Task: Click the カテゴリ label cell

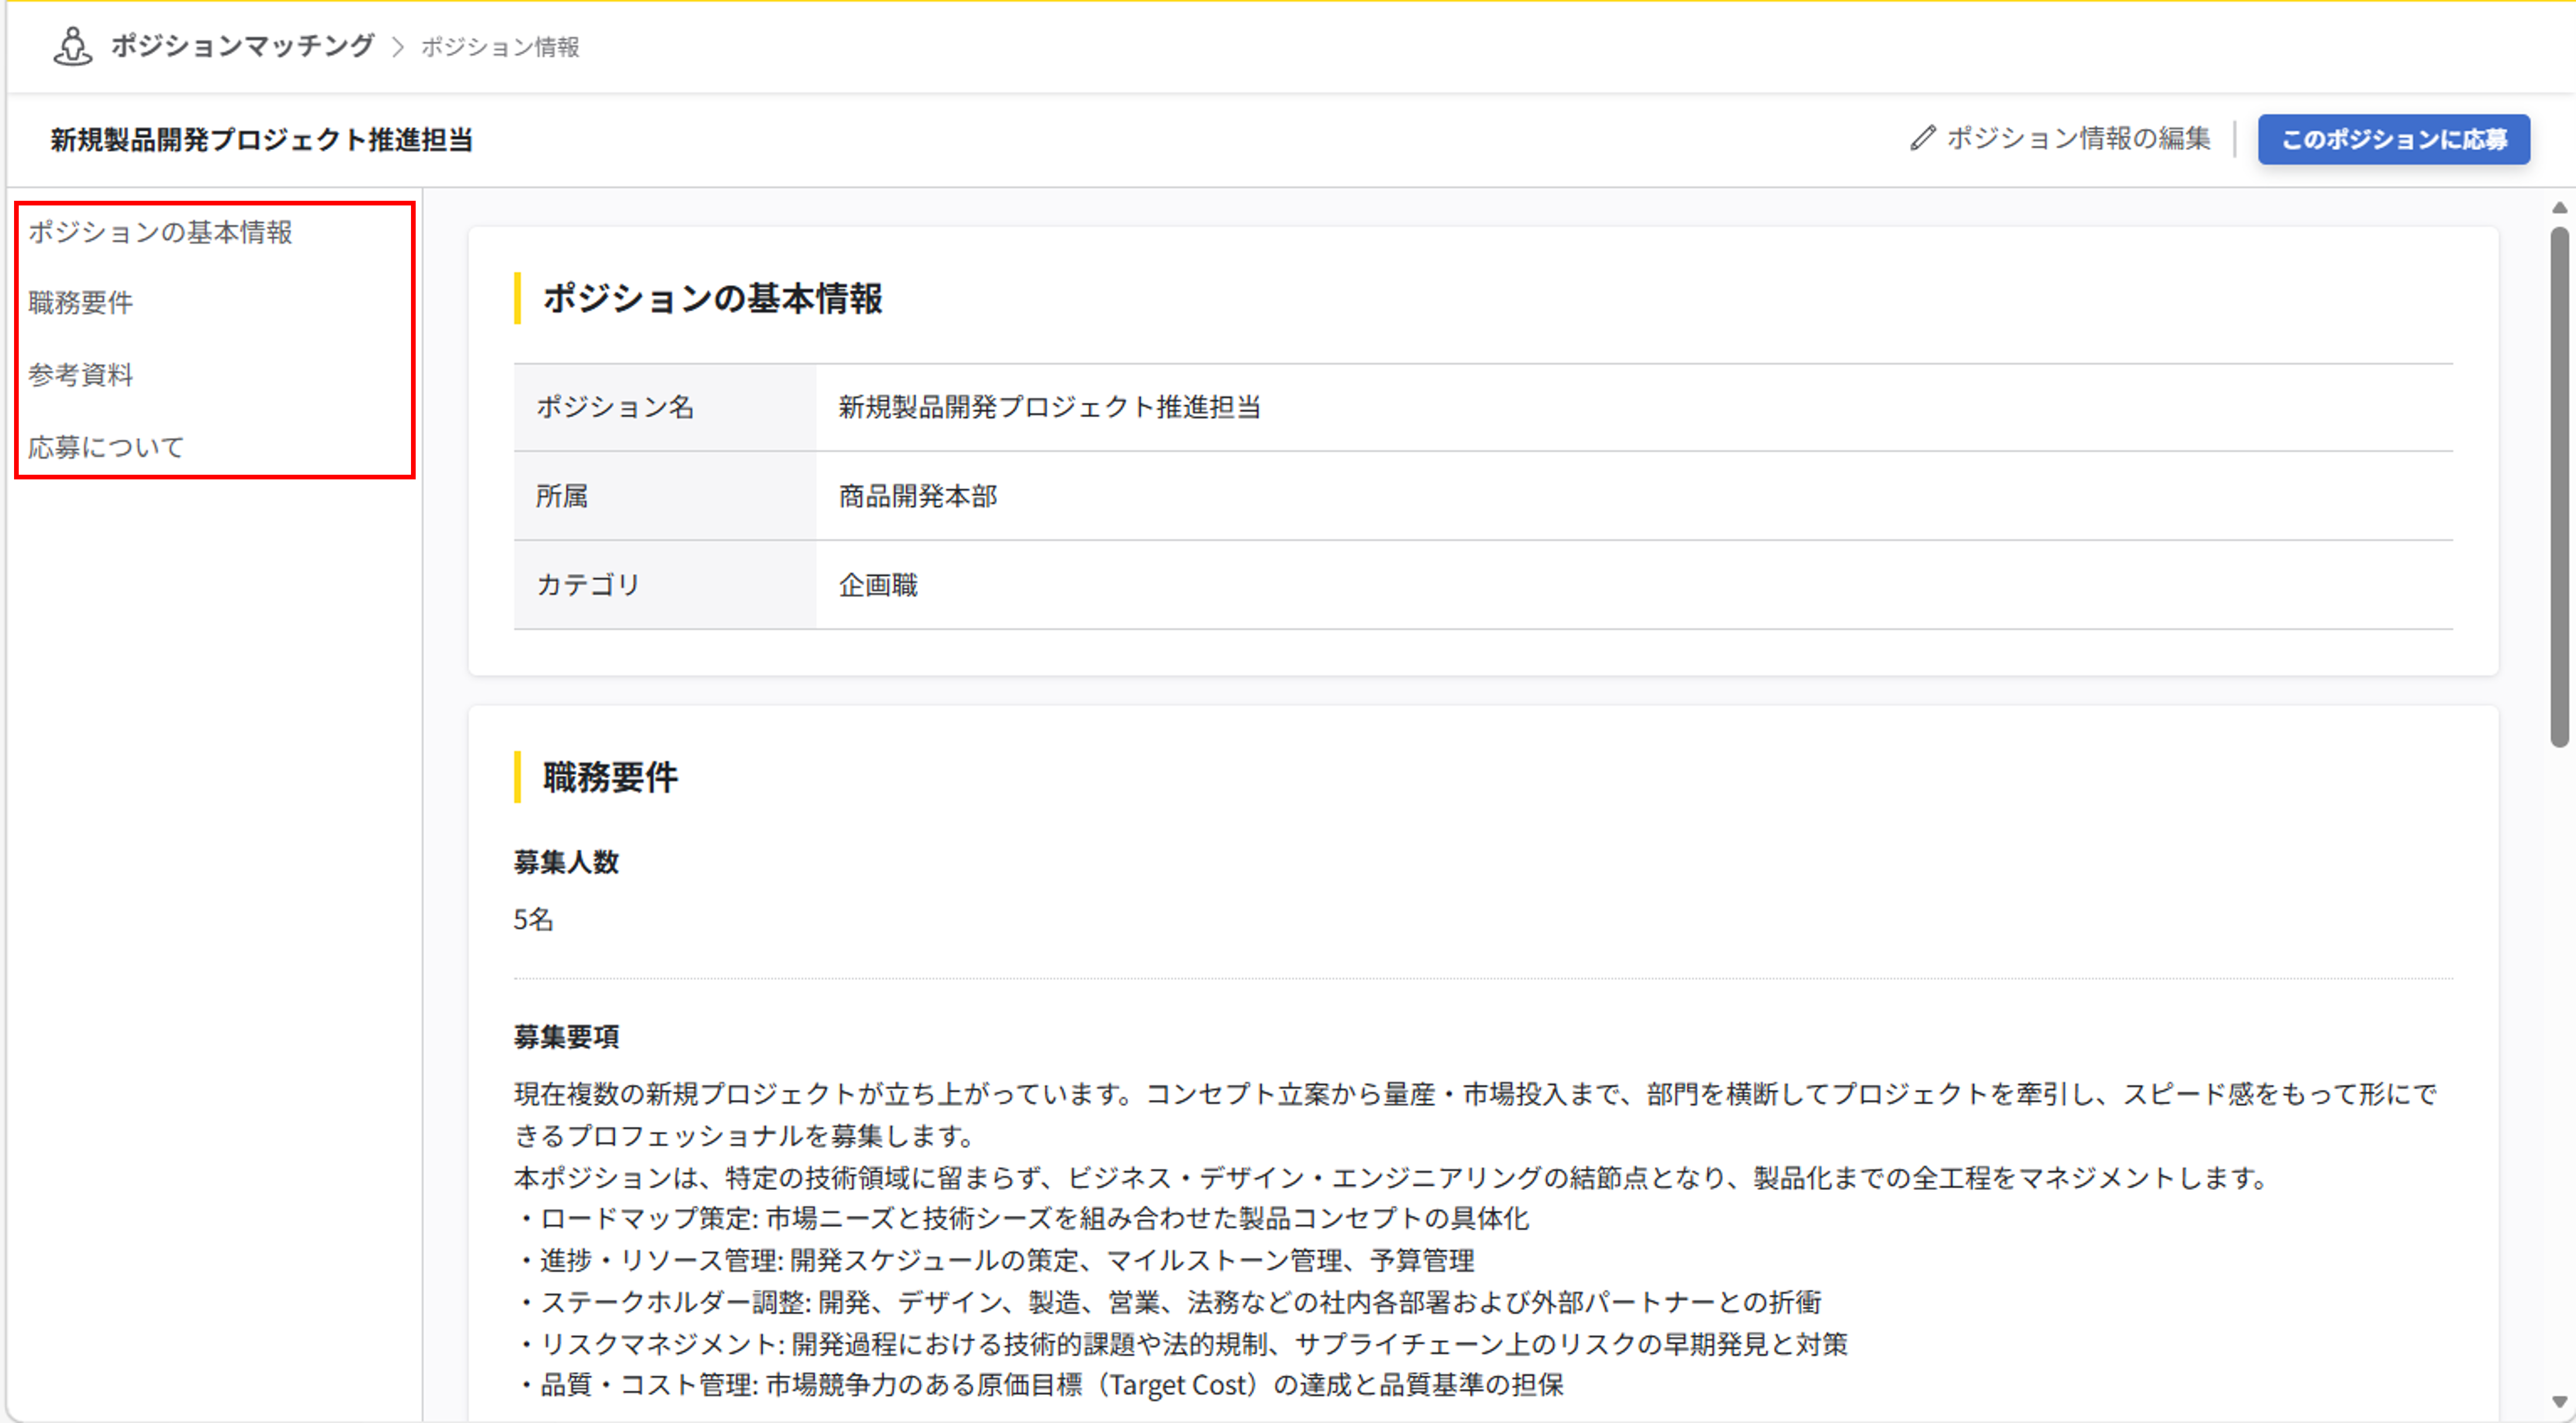Action: point(665,585)
